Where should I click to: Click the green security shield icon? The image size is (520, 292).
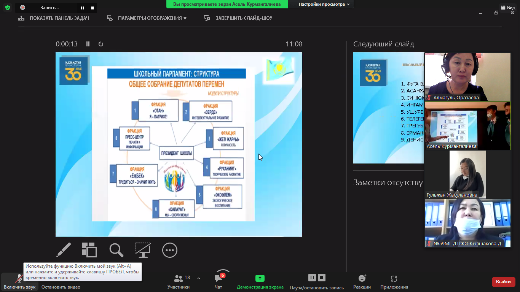[8, 8]
